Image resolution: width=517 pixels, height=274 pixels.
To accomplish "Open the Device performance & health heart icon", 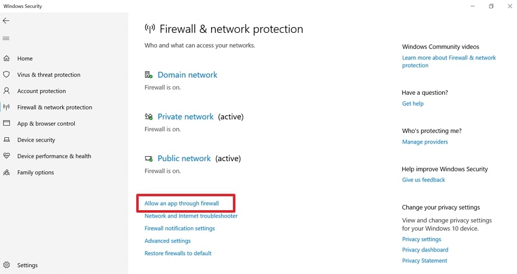I will click(7, 156).
